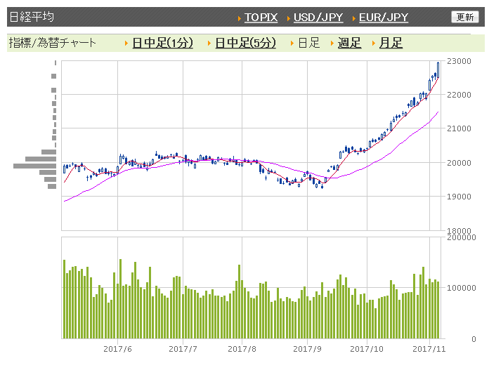Viewport: 489px width, 370px height.
Task: Click orange arrow before 日足
Action: click(292, 44)
